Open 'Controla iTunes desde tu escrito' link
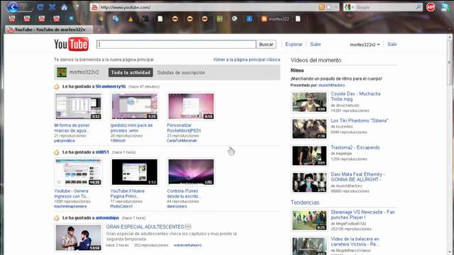 183,193
